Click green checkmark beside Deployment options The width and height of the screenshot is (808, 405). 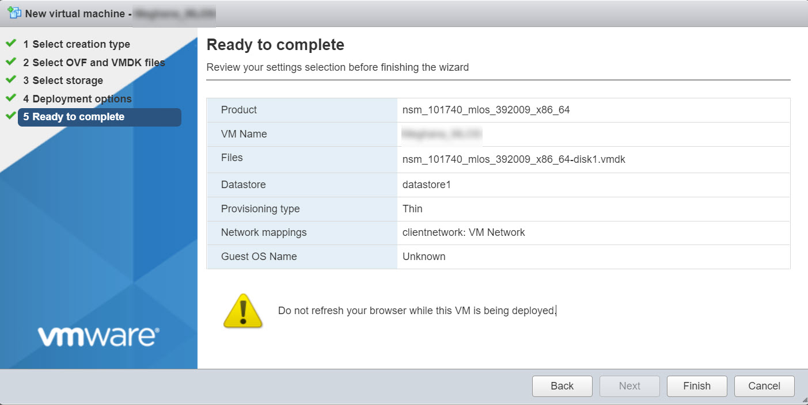pos(10,98)
